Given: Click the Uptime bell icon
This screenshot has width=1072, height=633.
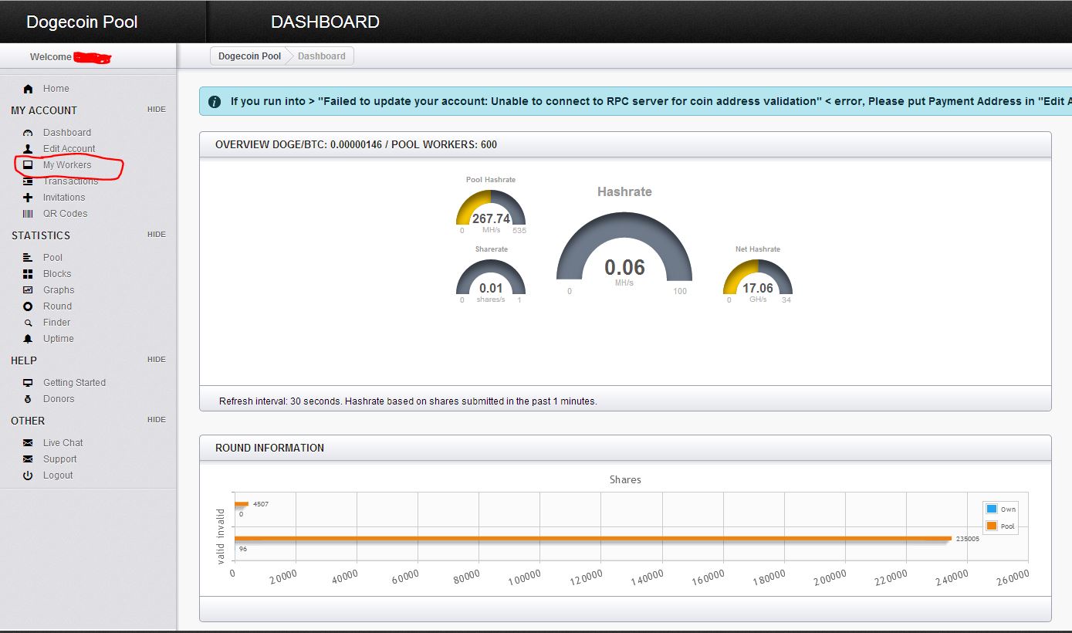Looking at the screenshot, I should 29,339.
